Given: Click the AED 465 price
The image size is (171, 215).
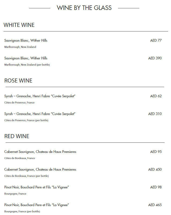Looking at the screenshot, I should click(x=155, y=205).
